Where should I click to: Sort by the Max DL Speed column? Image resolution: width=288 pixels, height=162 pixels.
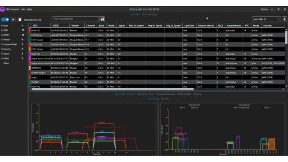pos(136,26)
